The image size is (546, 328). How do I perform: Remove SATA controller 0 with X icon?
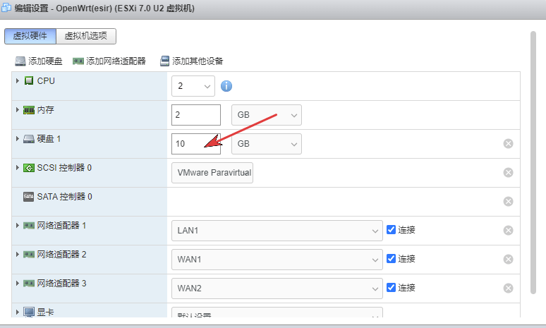click(508, 201)
